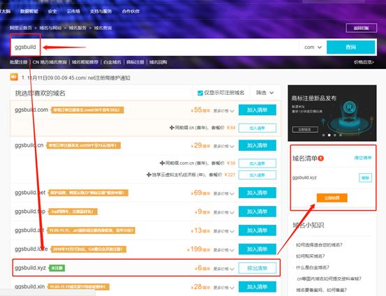Click the plus icon beside the .com.cn bundle offer
The width and height of the screenshot is (386, 296).
coord(162,163)
